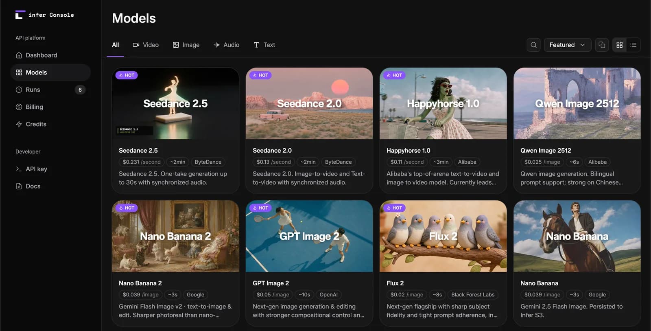Click HOT badge on Flux 2 card

(x=394, y=208)
